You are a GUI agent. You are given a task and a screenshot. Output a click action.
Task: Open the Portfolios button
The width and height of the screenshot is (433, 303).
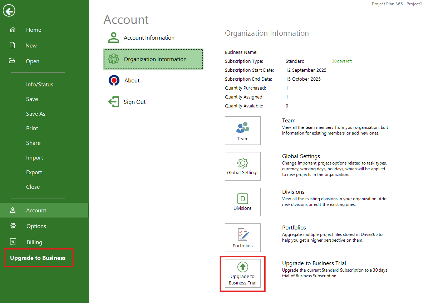[x=243, y=238]
